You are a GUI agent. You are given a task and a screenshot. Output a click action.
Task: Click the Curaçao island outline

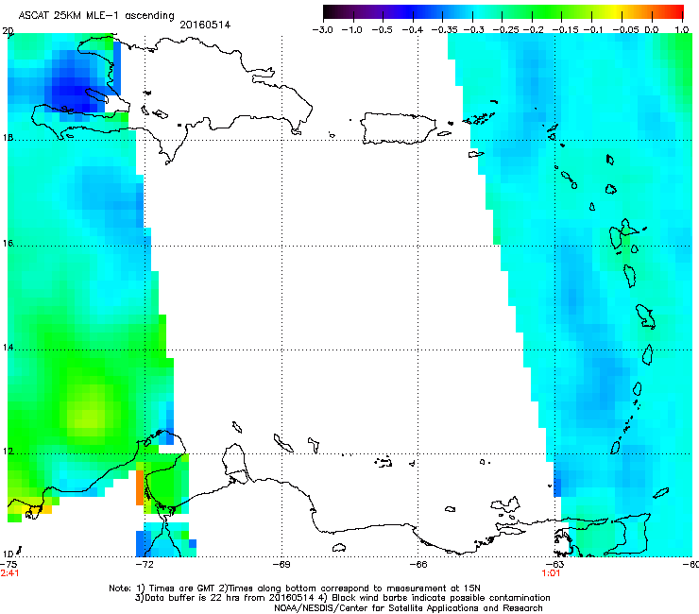(283, 443)
